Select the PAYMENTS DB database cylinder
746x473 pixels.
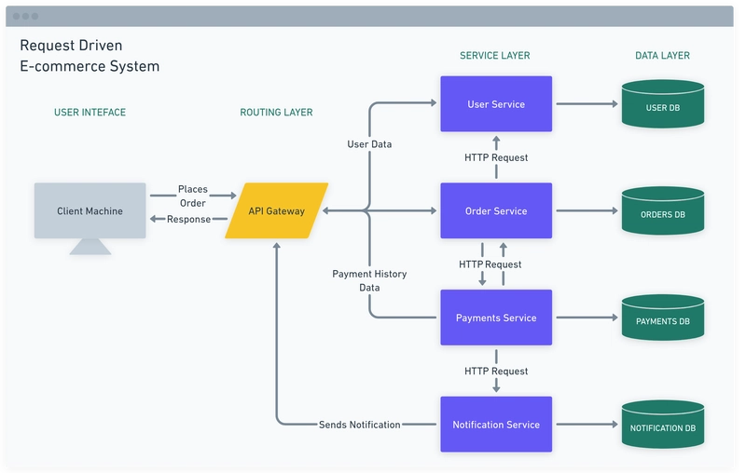click(662, 319)
